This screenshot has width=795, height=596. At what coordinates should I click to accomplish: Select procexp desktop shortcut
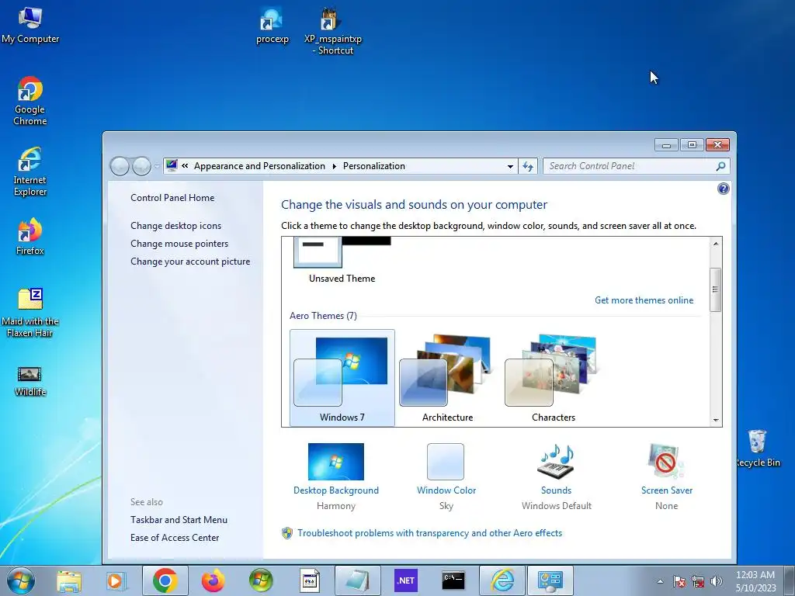point(273,26)
